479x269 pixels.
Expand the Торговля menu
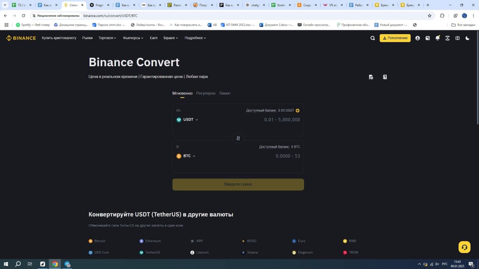107,38
